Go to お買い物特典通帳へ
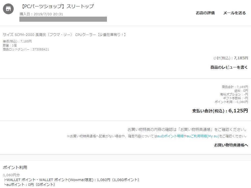Image resolution: width=251 pixels, height=188 pixels. pyautogui.click(x=231, y=145)
